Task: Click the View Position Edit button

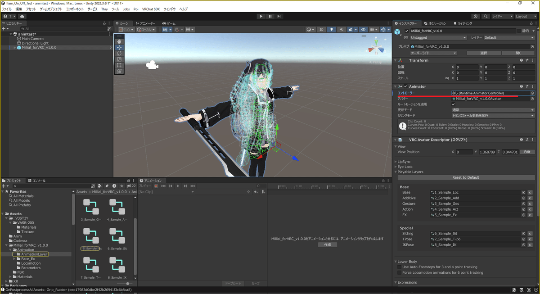Action: coord(527,152)
